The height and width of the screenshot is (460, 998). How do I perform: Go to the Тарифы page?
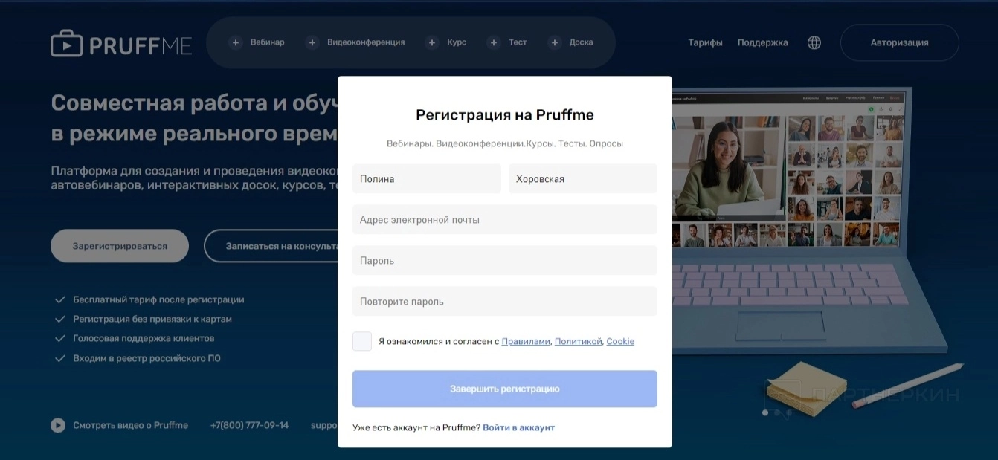pyautogui.click(x=705, y=42)
